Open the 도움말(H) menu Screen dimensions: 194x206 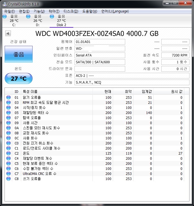90,11
